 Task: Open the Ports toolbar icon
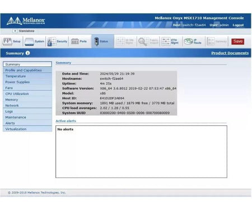tap(75, 41)
